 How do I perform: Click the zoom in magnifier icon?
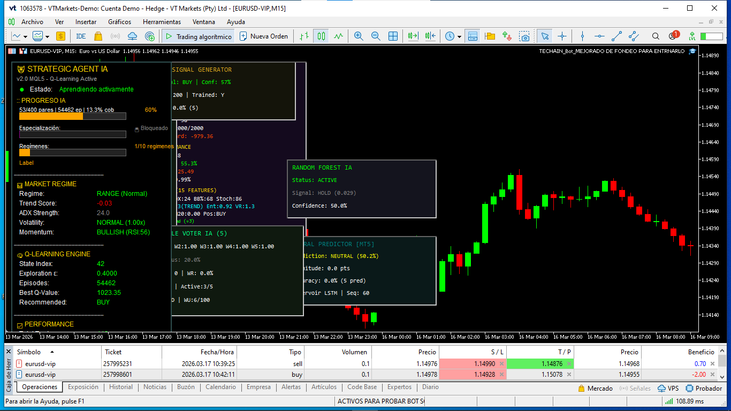pos(359,36)
